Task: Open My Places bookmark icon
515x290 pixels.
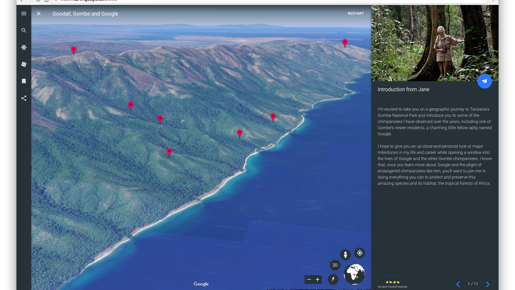Action: [24, 81]
